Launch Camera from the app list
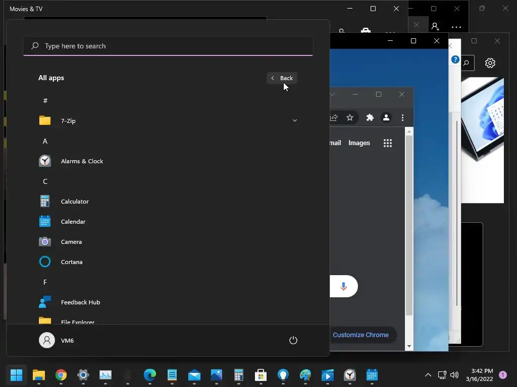The image size is (517, 387). coord(168,242)
